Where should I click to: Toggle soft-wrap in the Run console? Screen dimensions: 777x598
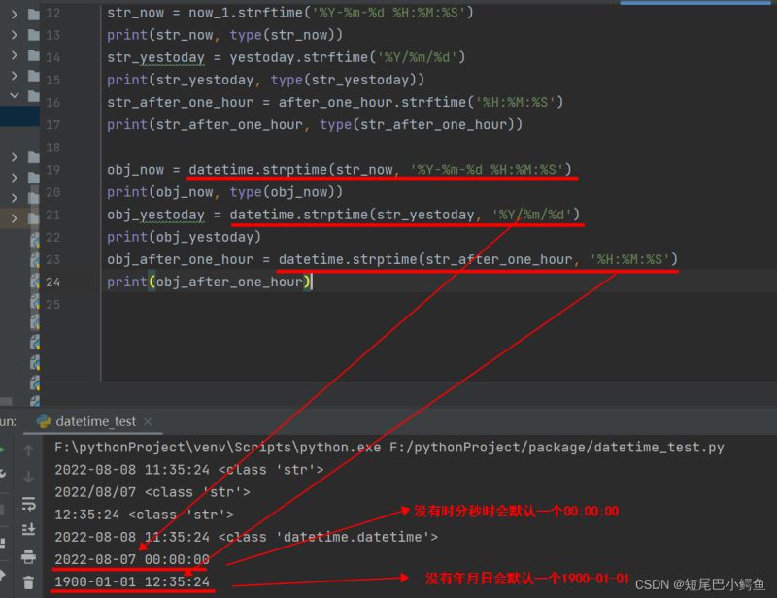pyautogui.click(x=28, y=504)
